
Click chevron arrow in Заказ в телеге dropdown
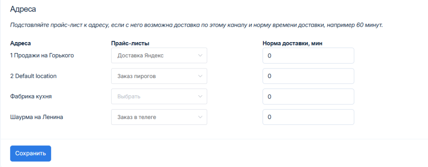click(x=200, y=117)
